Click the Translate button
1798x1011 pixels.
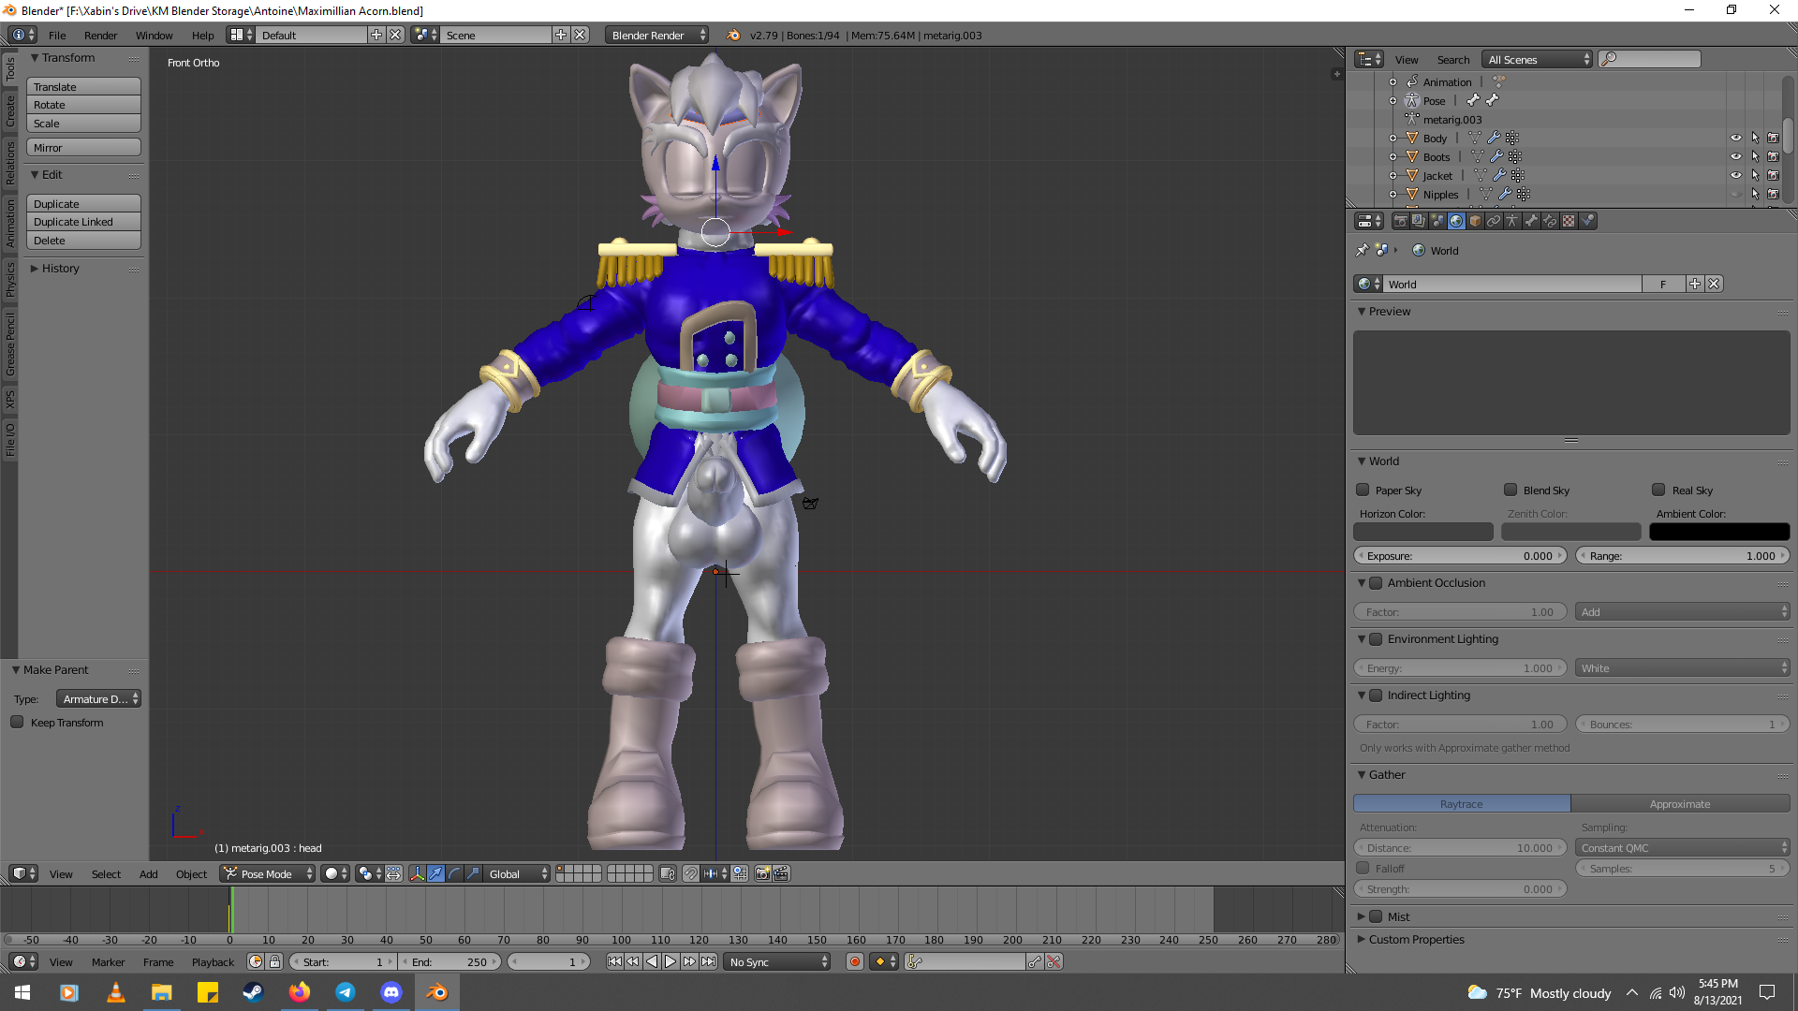[x=83, y=86]
